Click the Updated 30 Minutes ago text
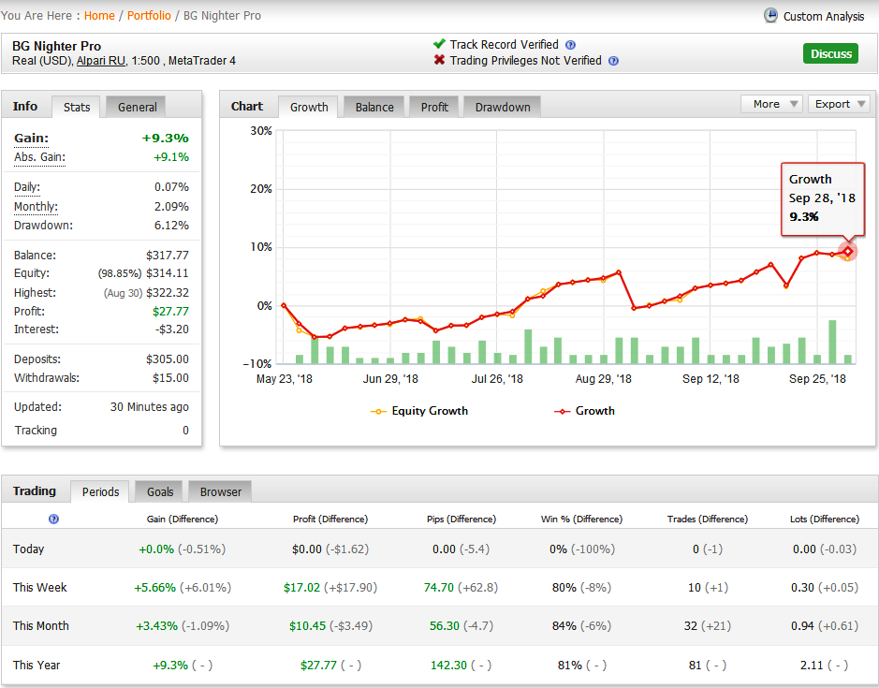Screen dimensions: 879x688 pyautogui.click(x=149, y=407)
